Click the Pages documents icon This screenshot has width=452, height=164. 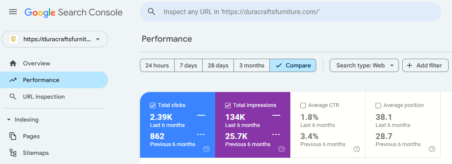click(13, 136)
